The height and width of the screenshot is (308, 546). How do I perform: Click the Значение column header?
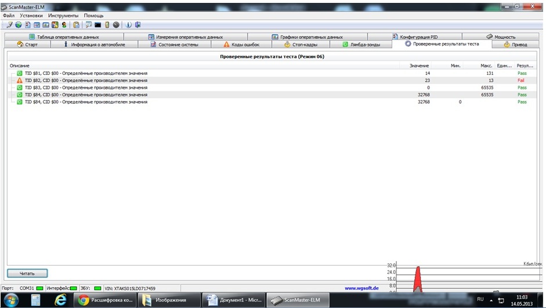[419, 66]
